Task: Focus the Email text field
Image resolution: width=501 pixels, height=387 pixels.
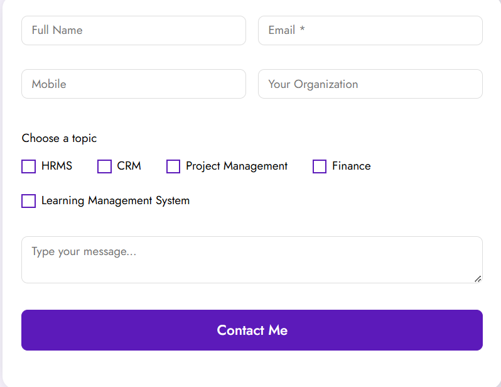Action: [370, 30]
